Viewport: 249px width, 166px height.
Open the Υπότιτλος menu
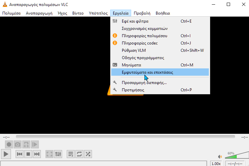tap(98, 13)
